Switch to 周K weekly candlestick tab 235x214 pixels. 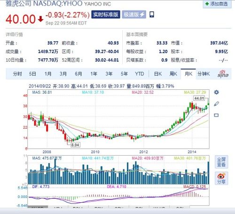(x=173, y=74)
